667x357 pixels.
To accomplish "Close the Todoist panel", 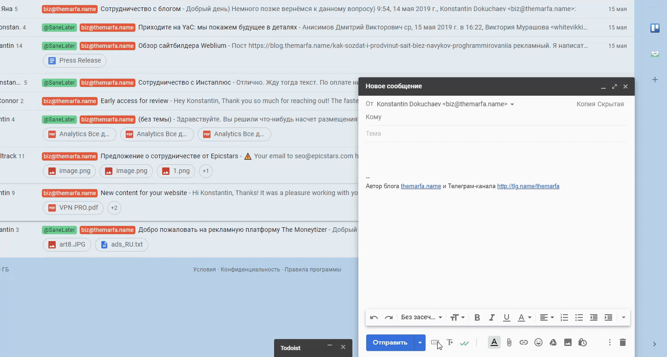I will click(x=343, y=347).
